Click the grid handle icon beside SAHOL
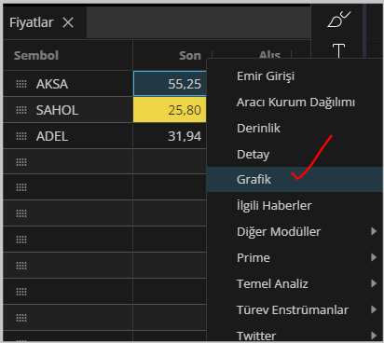This screenshot has height=343, width=384. coord(21,110)
